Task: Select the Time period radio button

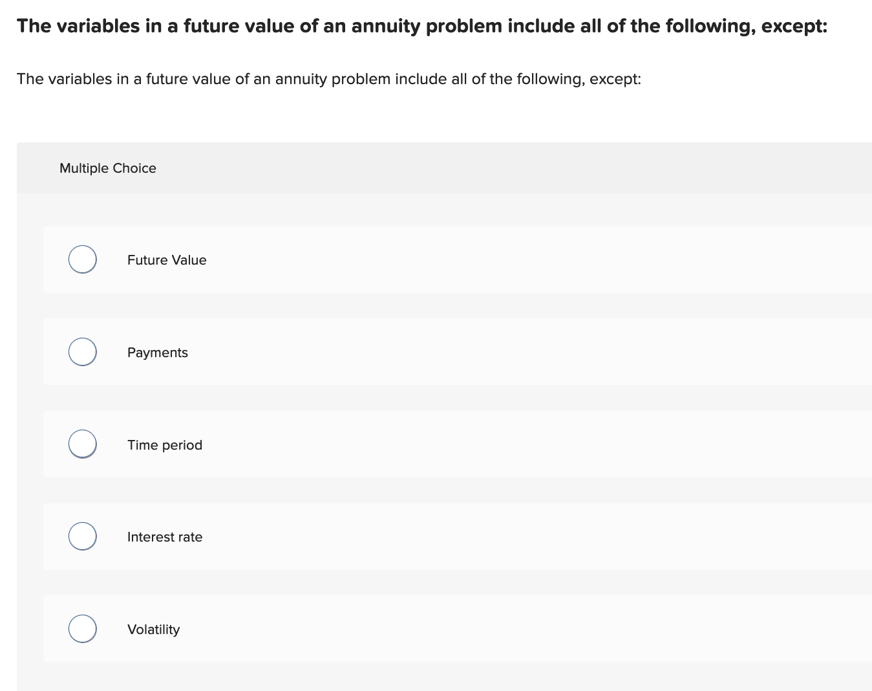Action: click(x=82, y=444)
